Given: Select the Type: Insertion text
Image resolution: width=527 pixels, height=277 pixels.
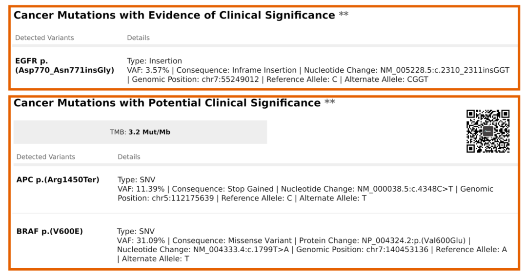Looking at the screenshot, I should click(x=154, y=61).
